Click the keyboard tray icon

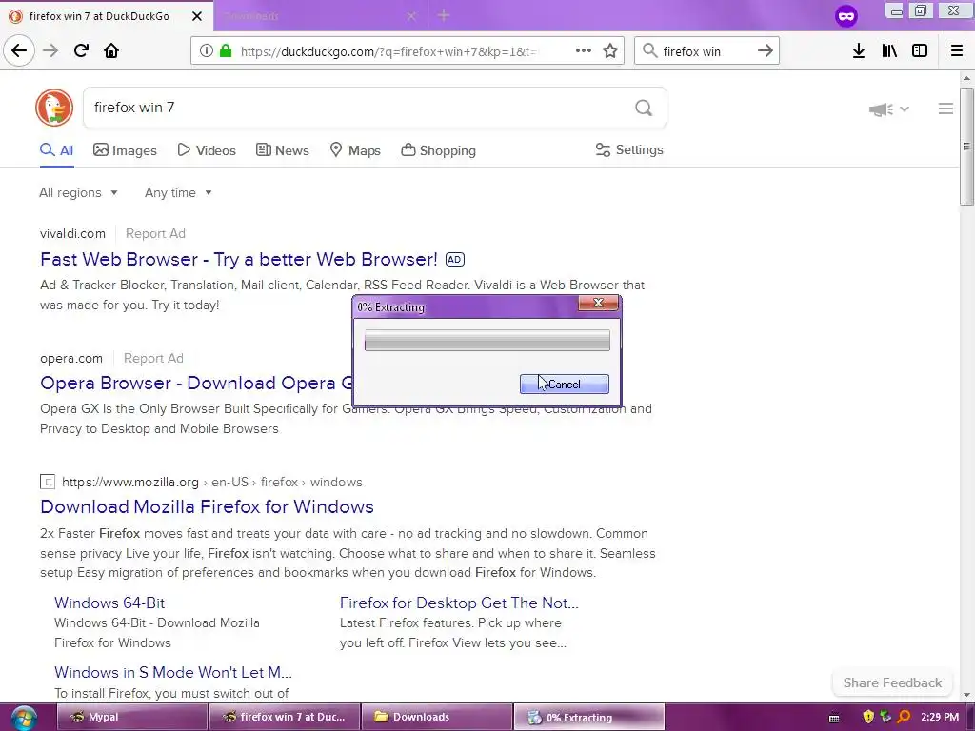pos(834,718)
